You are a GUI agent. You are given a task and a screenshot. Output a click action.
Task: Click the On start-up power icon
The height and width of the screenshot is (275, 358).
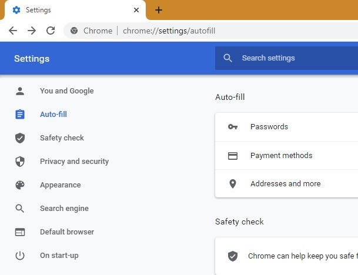20,256
